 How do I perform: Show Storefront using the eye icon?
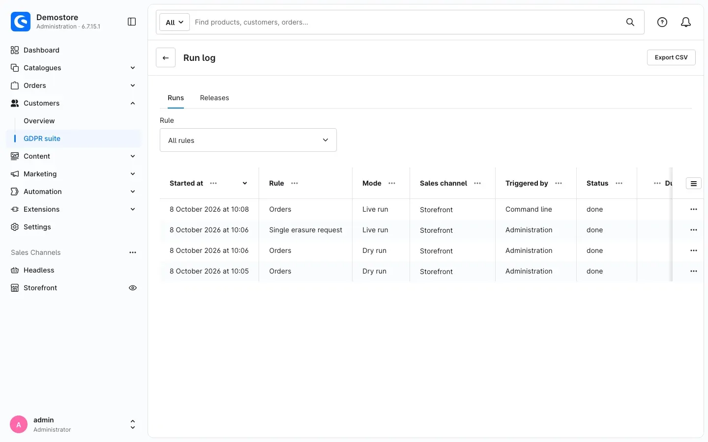(133, 288)
